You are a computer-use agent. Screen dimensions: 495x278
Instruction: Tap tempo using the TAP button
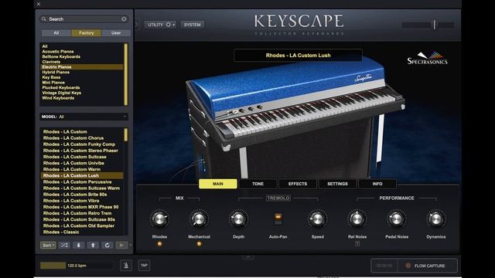coord(144,266)
